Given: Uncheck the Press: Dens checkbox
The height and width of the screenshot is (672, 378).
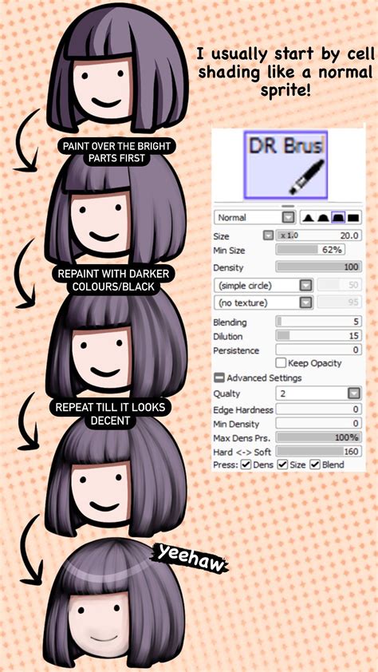Looking at the screenshot, I should point(246,464).
